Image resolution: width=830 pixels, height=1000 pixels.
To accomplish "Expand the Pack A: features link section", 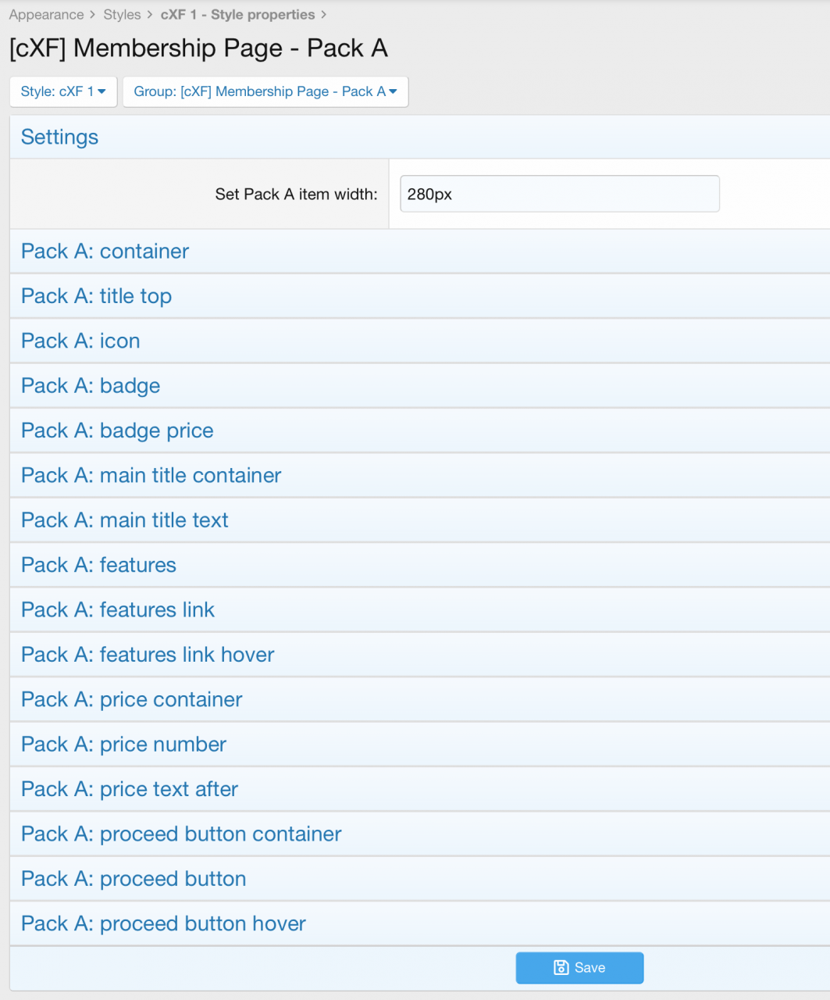I will point(118,610).
